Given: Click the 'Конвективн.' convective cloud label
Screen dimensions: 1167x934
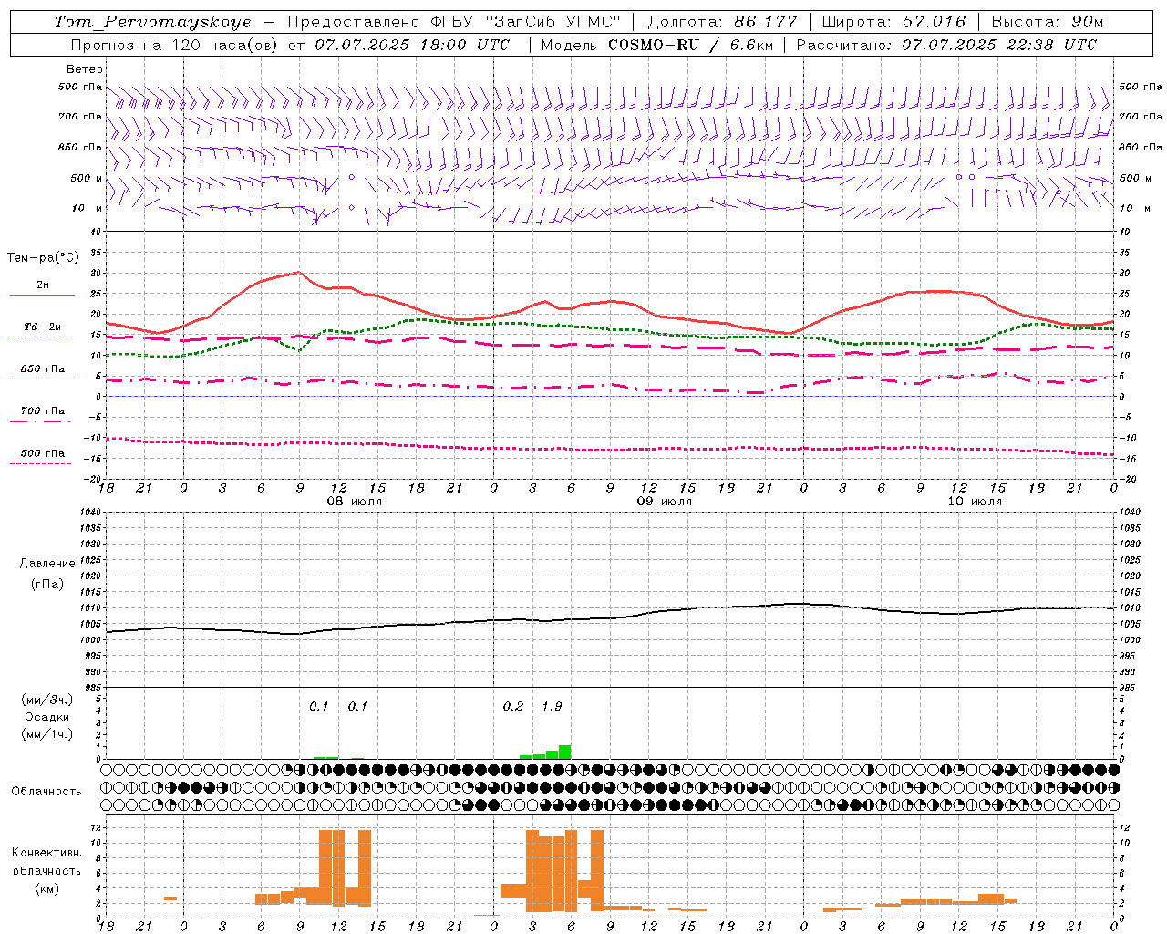Looking at the screenshot, I should (x=47, y=853).
